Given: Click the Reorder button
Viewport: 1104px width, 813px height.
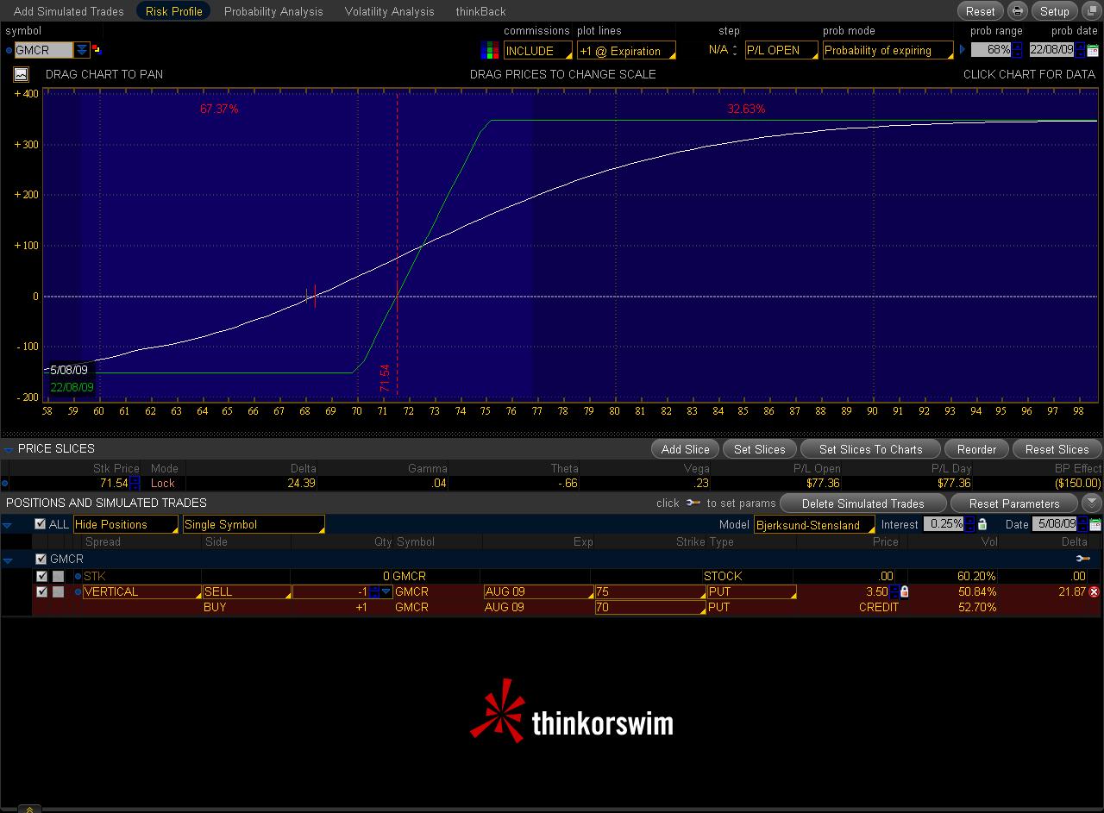Looking at the screenshot, I should point(976,449).
